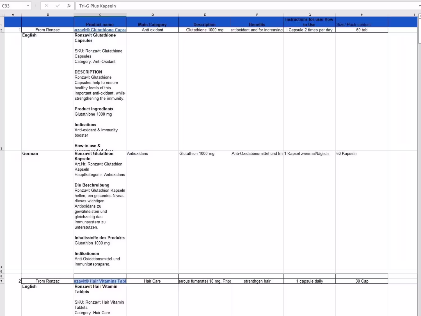
Task: Select the 'Size/ Pack content' header cell
Action: (362, 22)
